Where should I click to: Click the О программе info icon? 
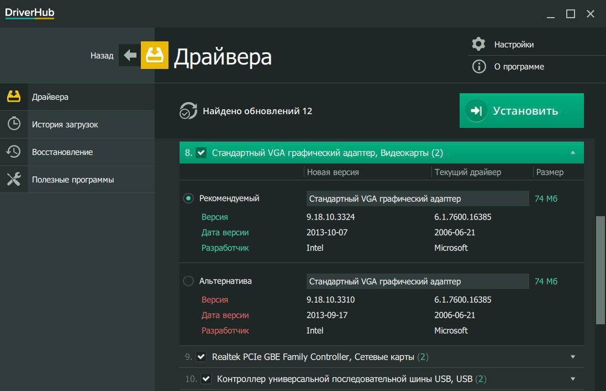pos(478,67)
